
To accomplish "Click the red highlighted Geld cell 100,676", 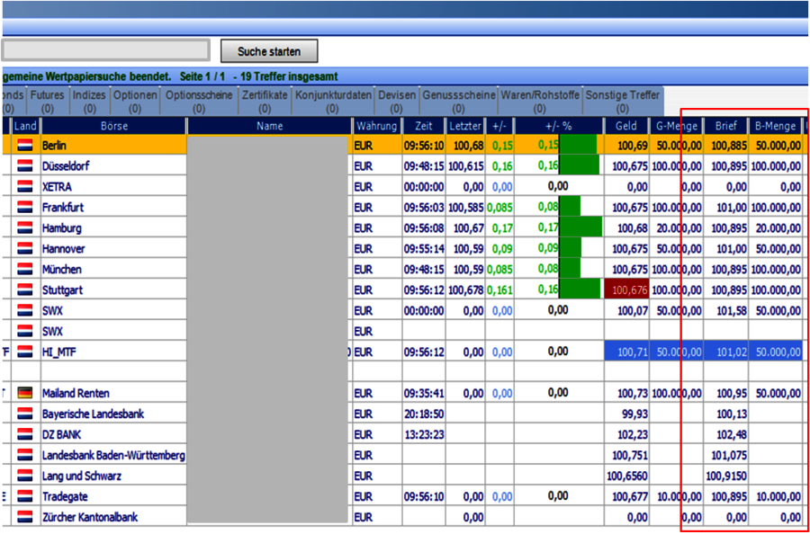I will (x=627, y=290).
